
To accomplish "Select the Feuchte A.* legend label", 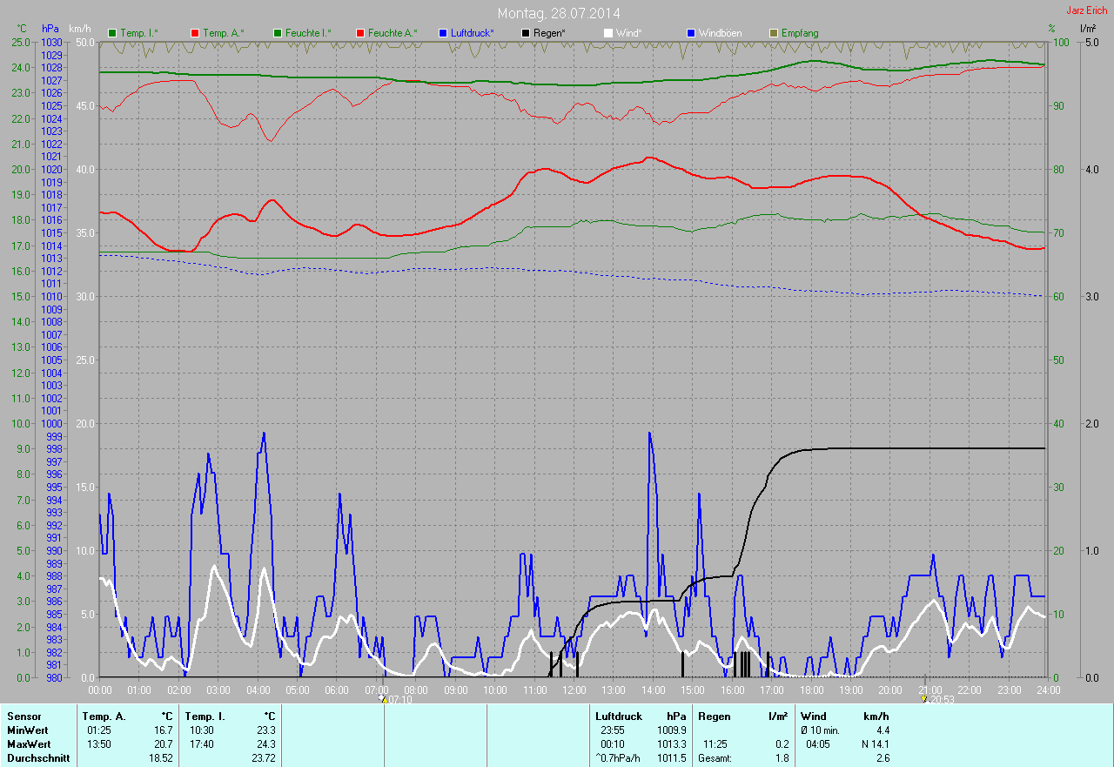I will (393, 33).
